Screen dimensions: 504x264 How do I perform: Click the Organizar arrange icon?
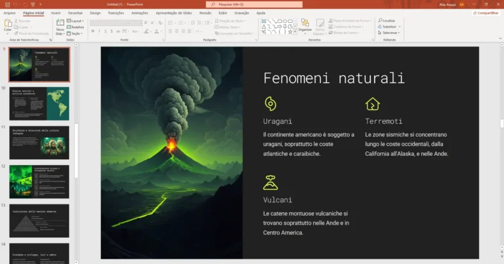[304, 23]
